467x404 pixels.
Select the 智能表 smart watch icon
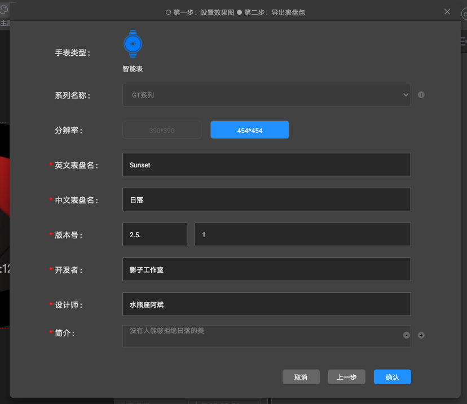click(133, 44)
